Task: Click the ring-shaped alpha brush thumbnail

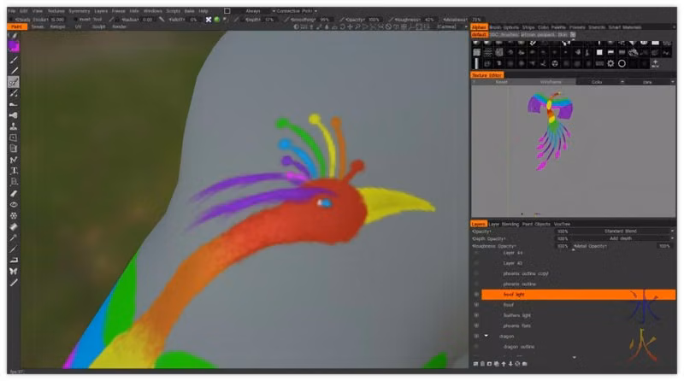Action: [622, 64]
